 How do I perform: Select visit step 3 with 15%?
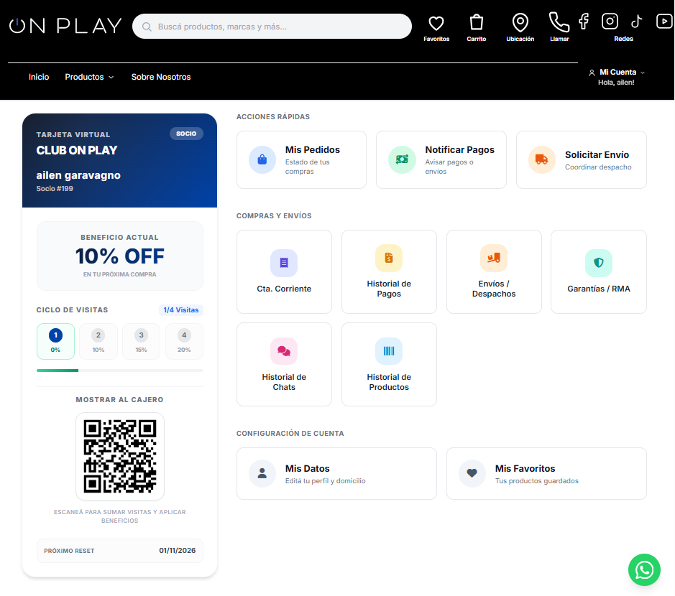coord(141,341)
